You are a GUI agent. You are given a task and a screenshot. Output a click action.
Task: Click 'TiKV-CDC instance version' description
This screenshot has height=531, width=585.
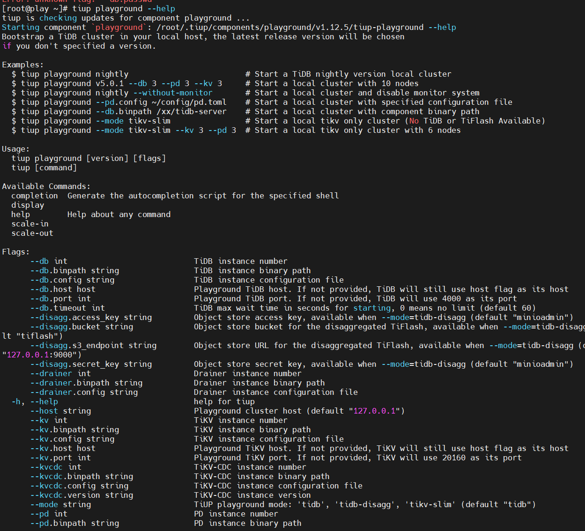click(x=252, y=495)
